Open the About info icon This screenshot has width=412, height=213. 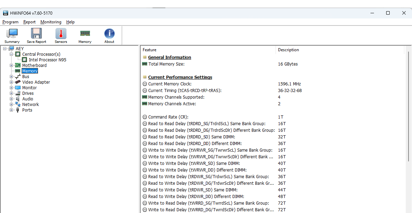coord(109,33)
